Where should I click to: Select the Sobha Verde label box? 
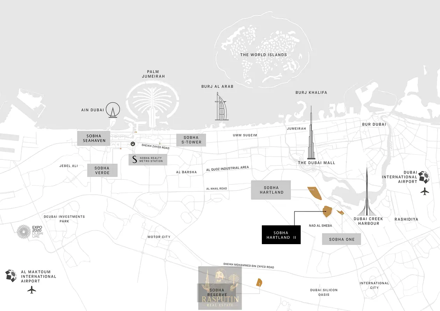102,171
